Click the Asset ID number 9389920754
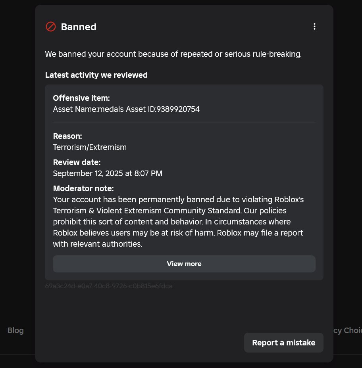Image resolution: width=362 pixels, height=368 pixels. (178, 109)
